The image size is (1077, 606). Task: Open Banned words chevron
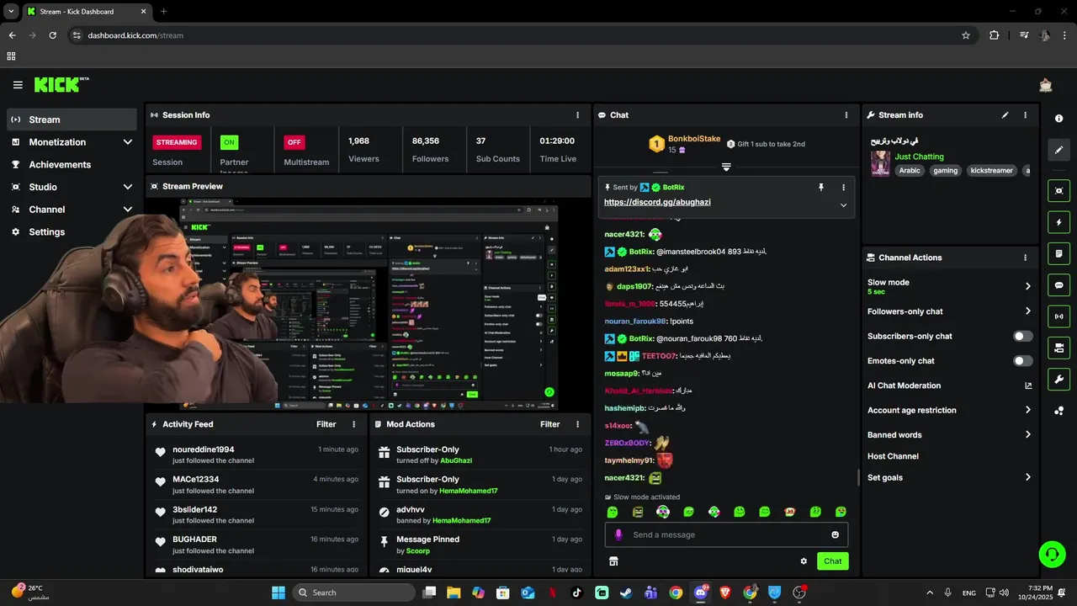click(1027, 435)
